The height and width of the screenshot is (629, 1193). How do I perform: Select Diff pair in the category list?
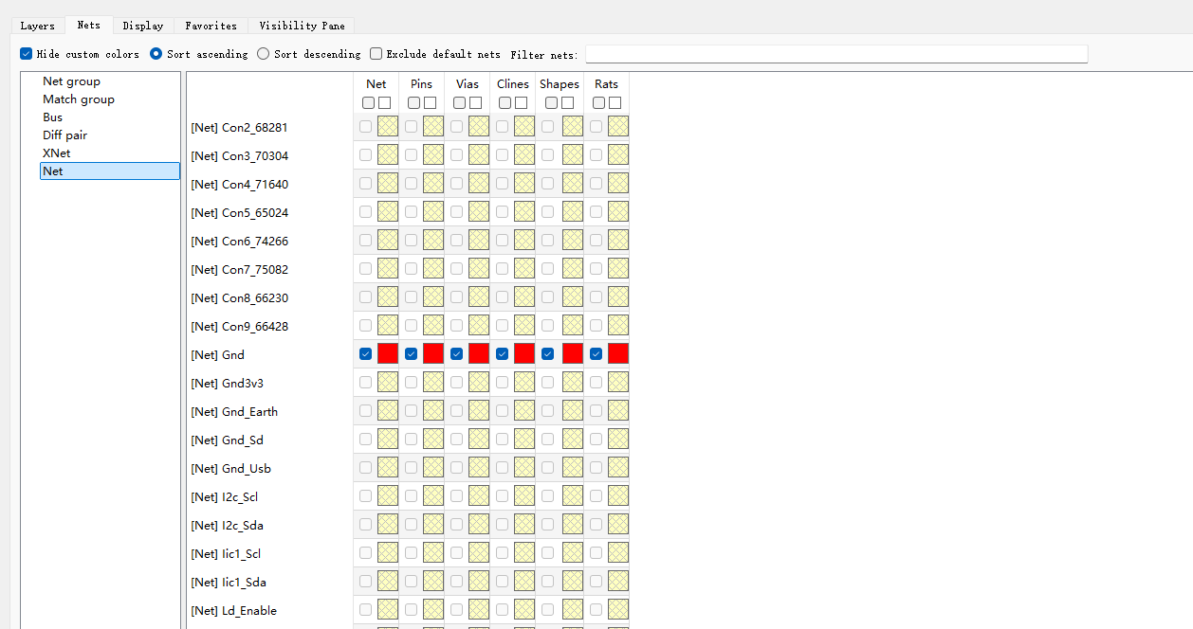[64, 135]
